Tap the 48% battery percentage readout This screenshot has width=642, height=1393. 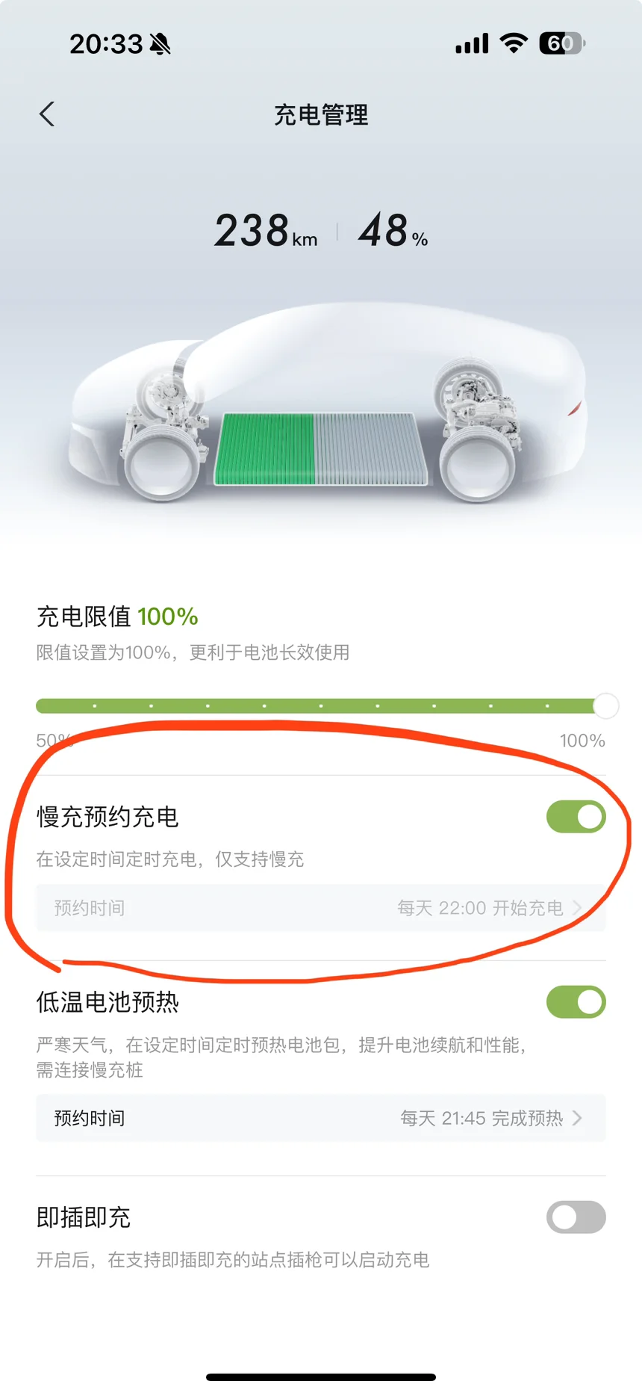(393, 231)
